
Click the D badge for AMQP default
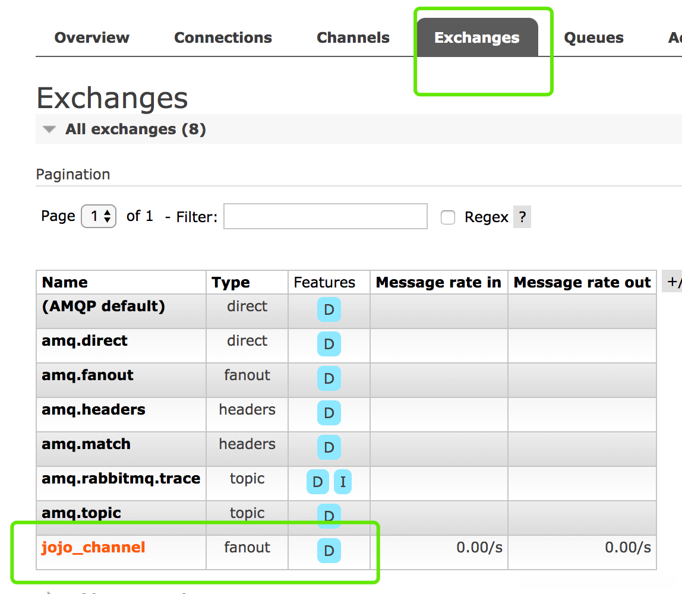[329, 309]
